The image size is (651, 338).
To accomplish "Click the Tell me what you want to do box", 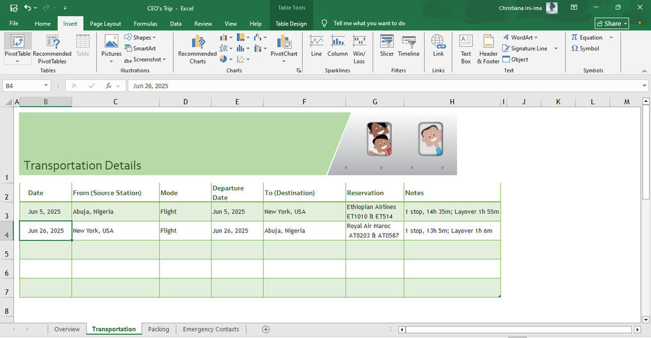I will [369, 24].
